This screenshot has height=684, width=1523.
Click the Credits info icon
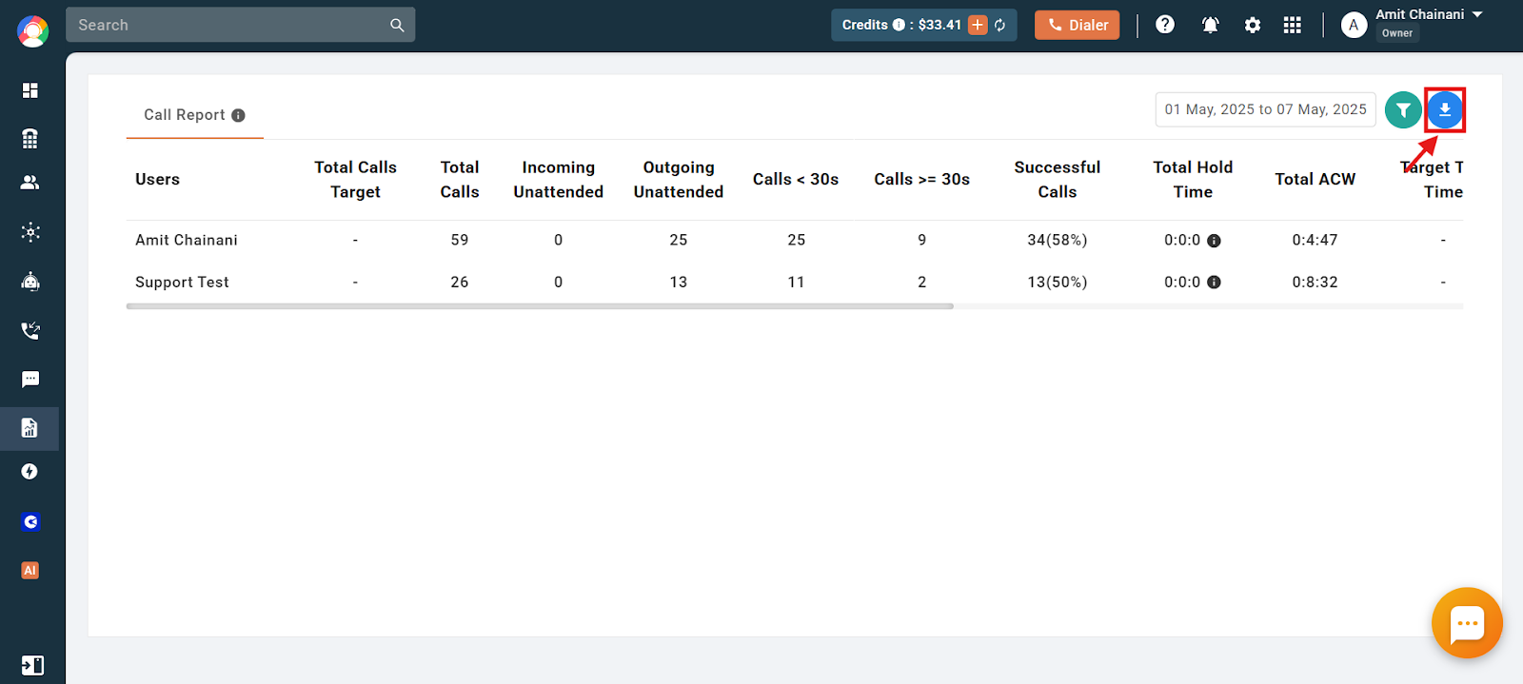[899, 25]
